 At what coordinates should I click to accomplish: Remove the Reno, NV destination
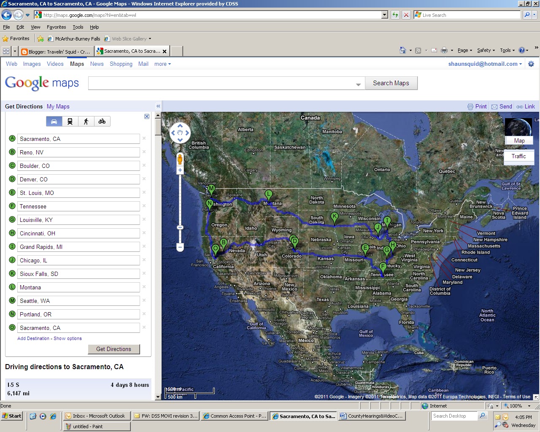point(144,152)
